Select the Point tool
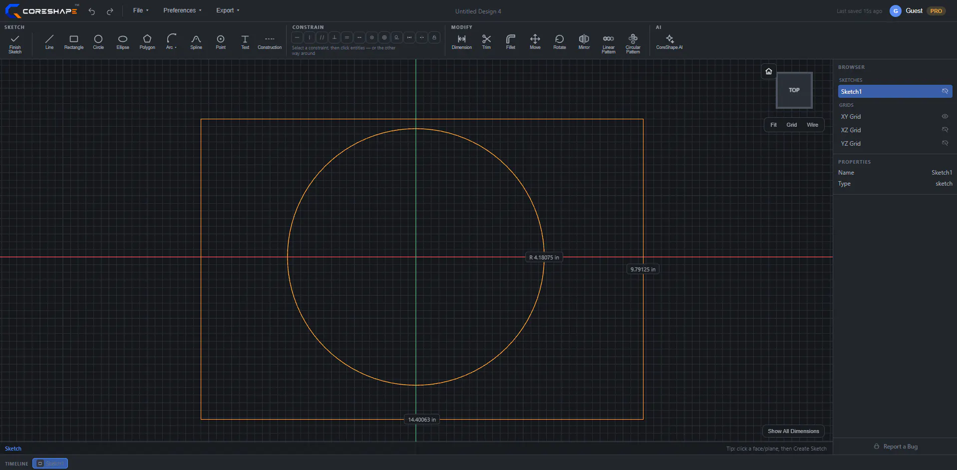 pyautogui.click(x=221, y=42)
